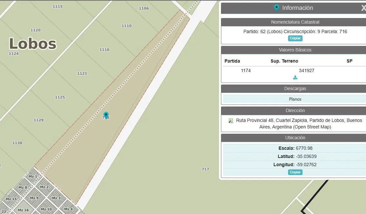Select block Mz 16 on the map
Screen dimensions: 366x214
coord(23,210)
